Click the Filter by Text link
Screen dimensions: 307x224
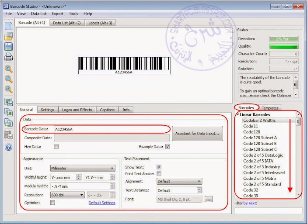click(x=250, y=203)
